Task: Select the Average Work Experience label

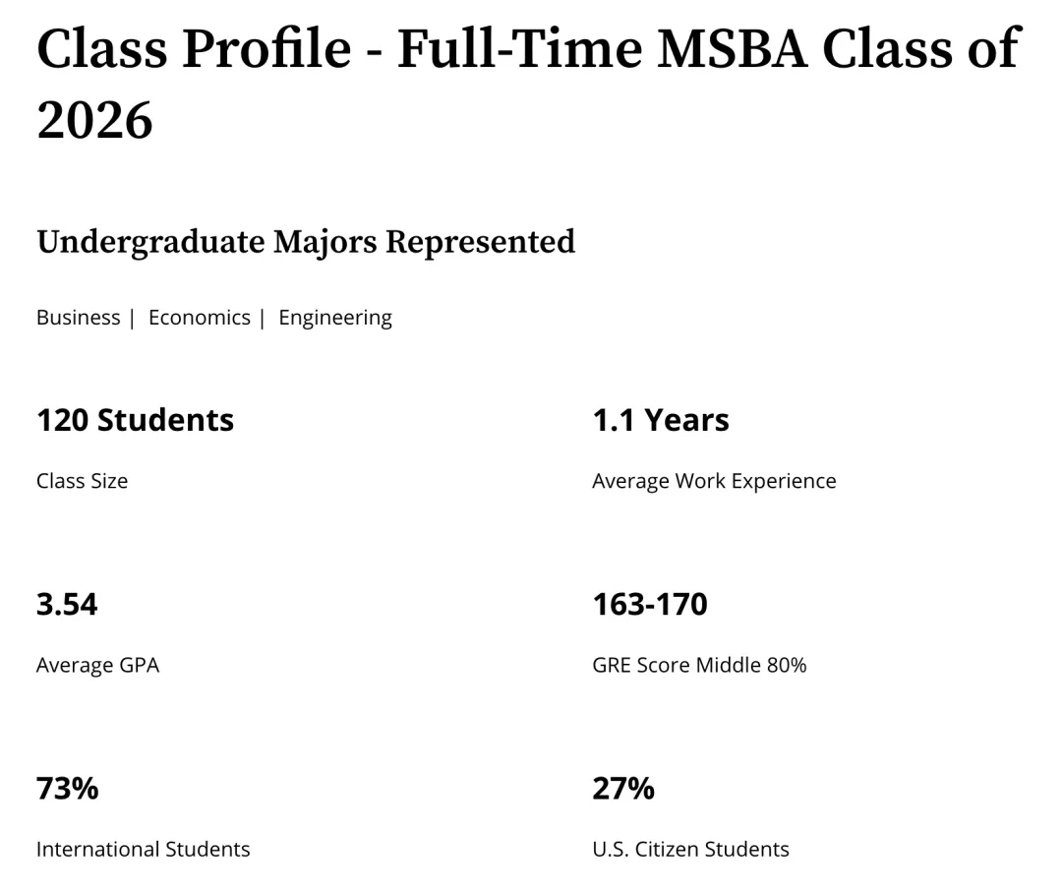Action: point(714,481)
